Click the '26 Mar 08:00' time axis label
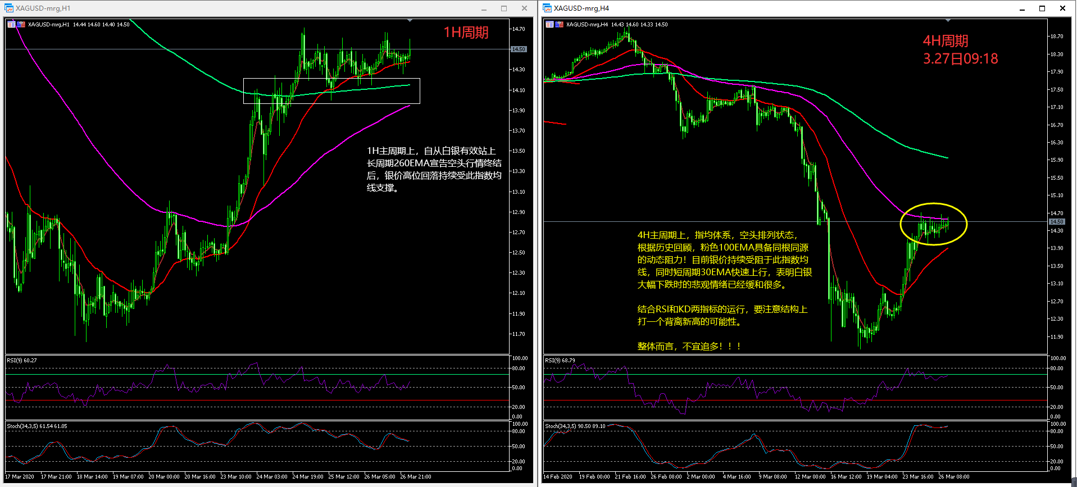Image resolution: width=1077 pixels, height=487 pixels. [x=954, y=477]
